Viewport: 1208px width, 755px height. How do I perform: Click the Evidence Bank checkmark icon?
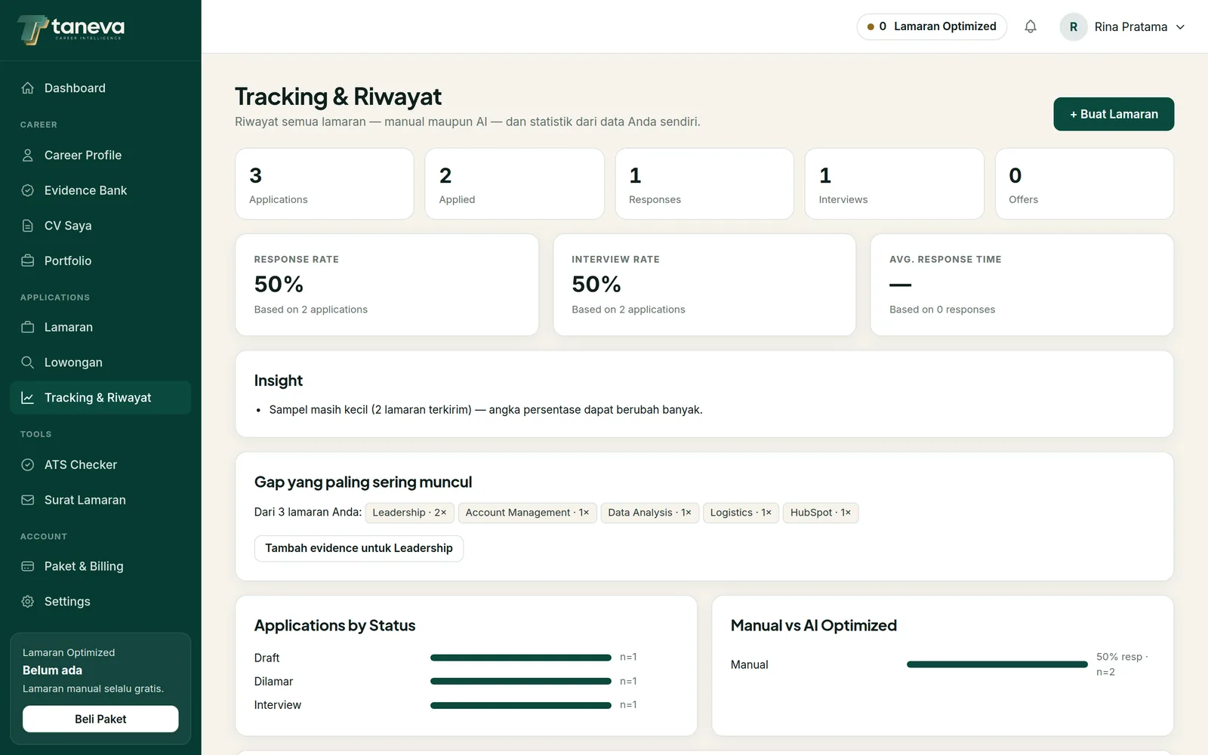[x=28, y=190]
